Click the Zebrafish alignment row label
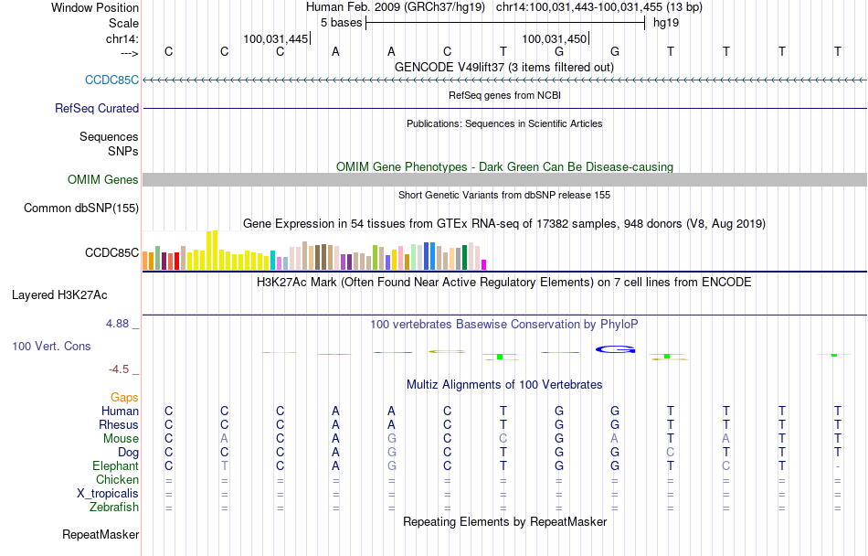This screenshot has width=868, height=556. pyautogui.click(x=114, y=507)
